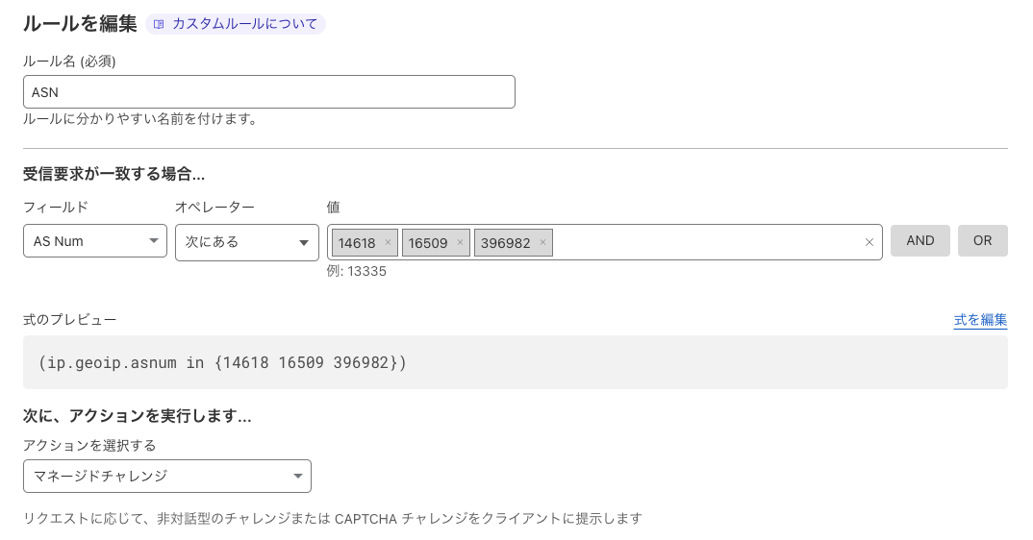Open the 式を編集 expression editor link
This screenshot has height=540, width=1033.
click(x=980, y=320)
